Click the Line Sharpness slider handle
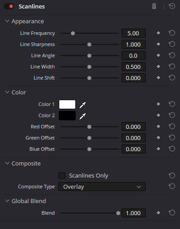Viewport: 180px width, 229px height. click(x=89, y=44)
